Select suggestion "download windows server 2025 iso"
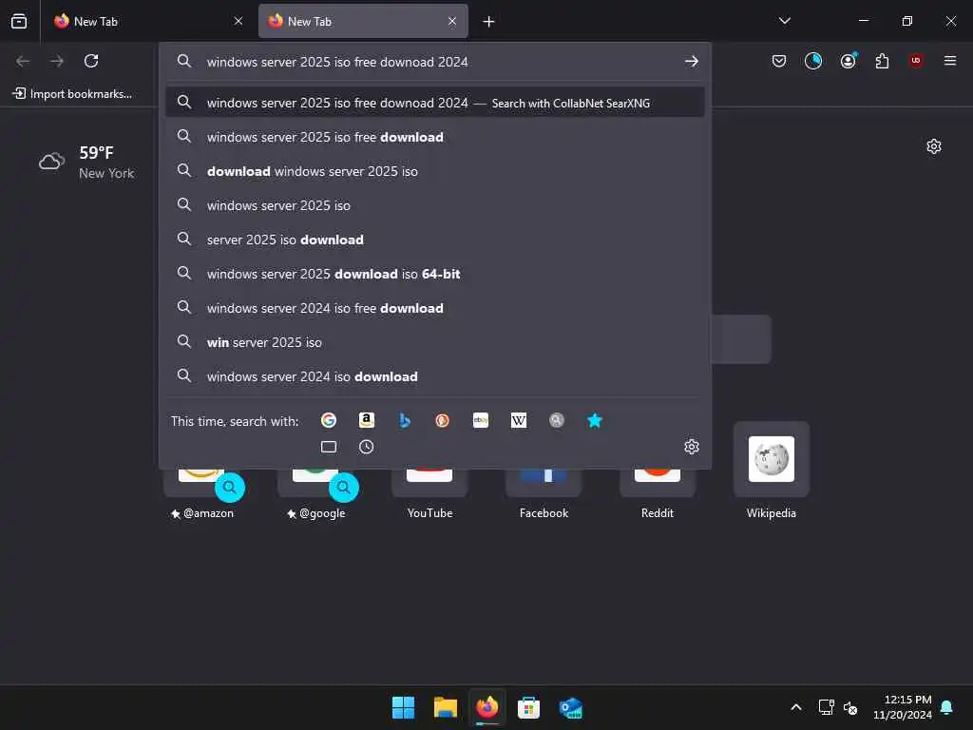 pyautogui.click(x=435, y=171)
